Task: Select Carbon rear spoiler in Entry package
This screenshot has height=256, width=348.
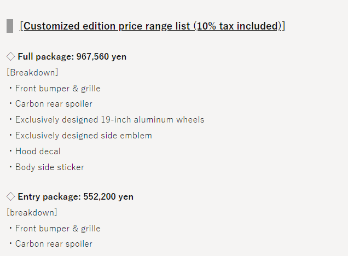Action: (x=54, y=244)
